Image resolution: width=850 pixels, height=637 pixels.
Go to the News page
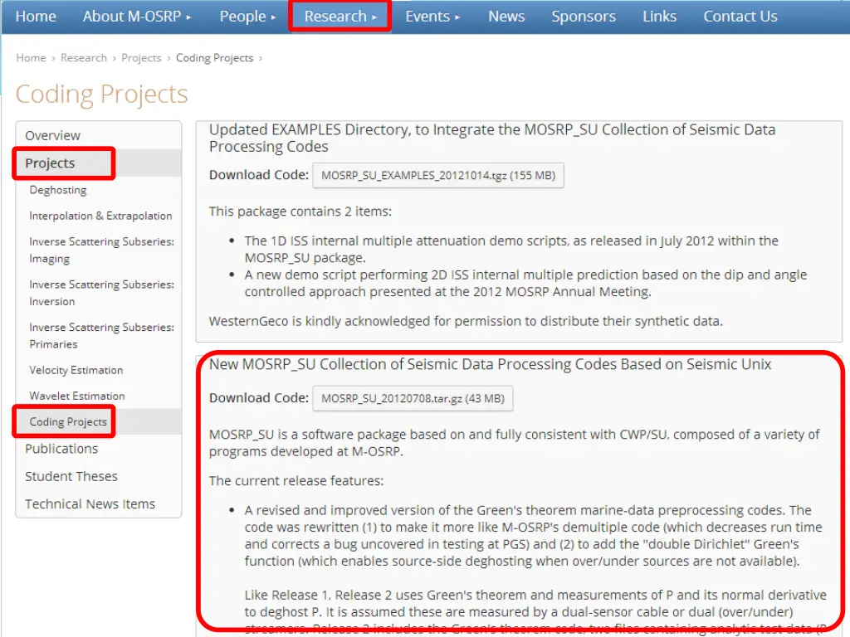(506, 17)
